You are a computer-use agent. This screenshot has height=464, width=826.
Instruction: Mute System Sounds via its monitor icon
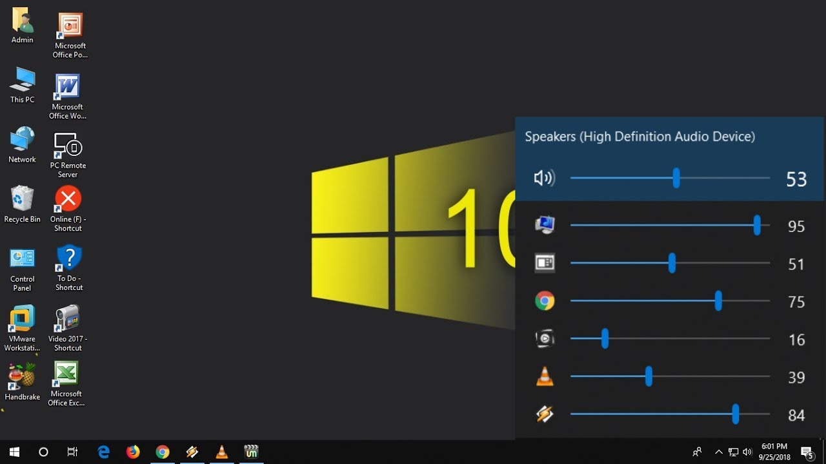[x=545, y=225]
